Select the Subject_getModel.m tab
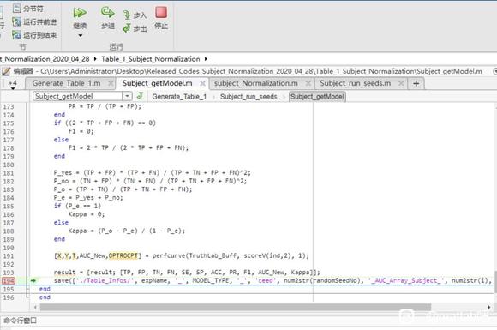This screenshot has width=497, height=330. tap(157, 83)
